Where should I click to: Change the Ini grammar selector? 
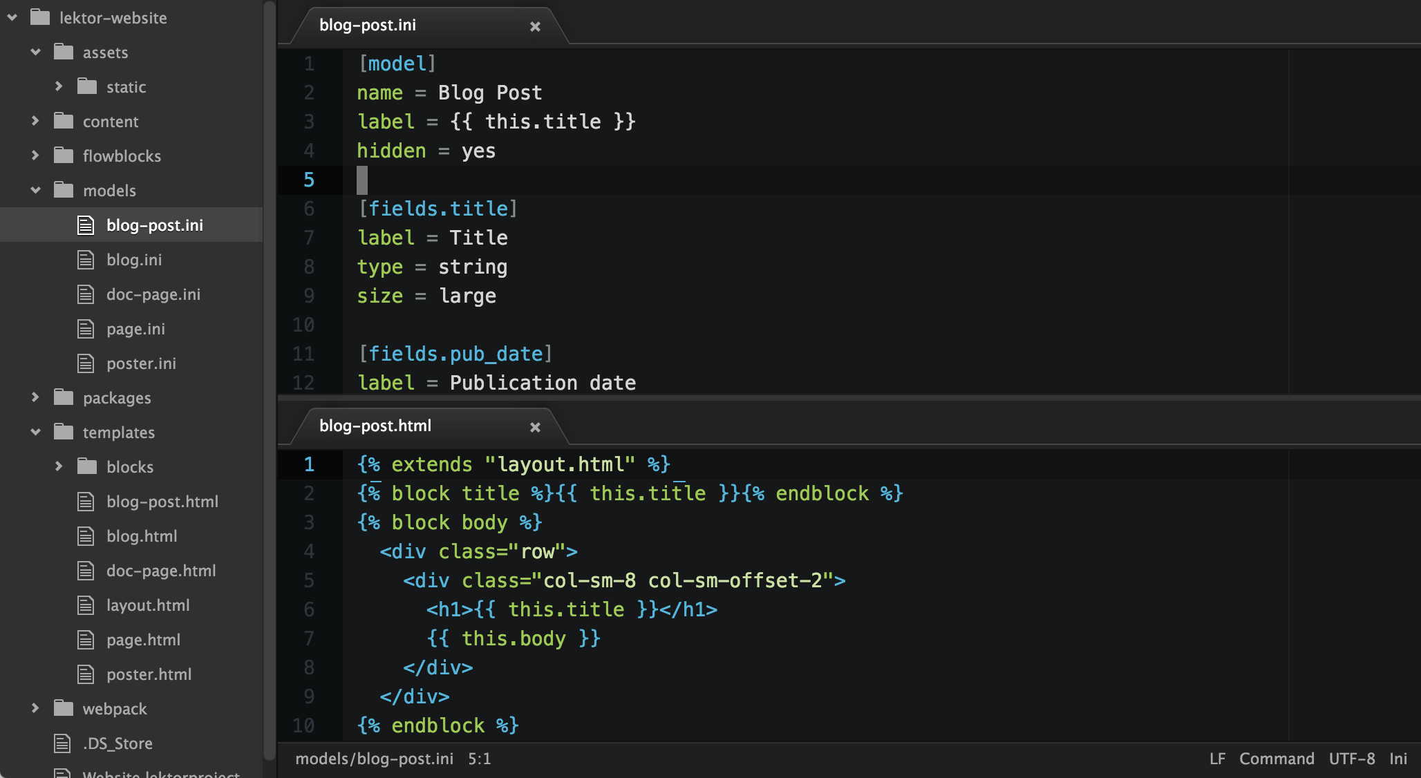(1398, 759)
